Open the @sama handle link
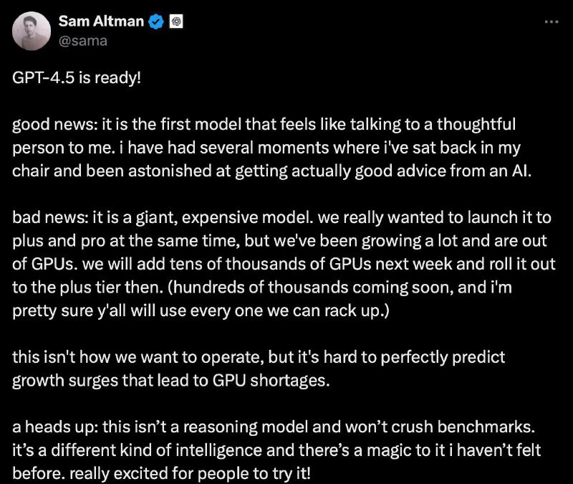 [82, 40]
